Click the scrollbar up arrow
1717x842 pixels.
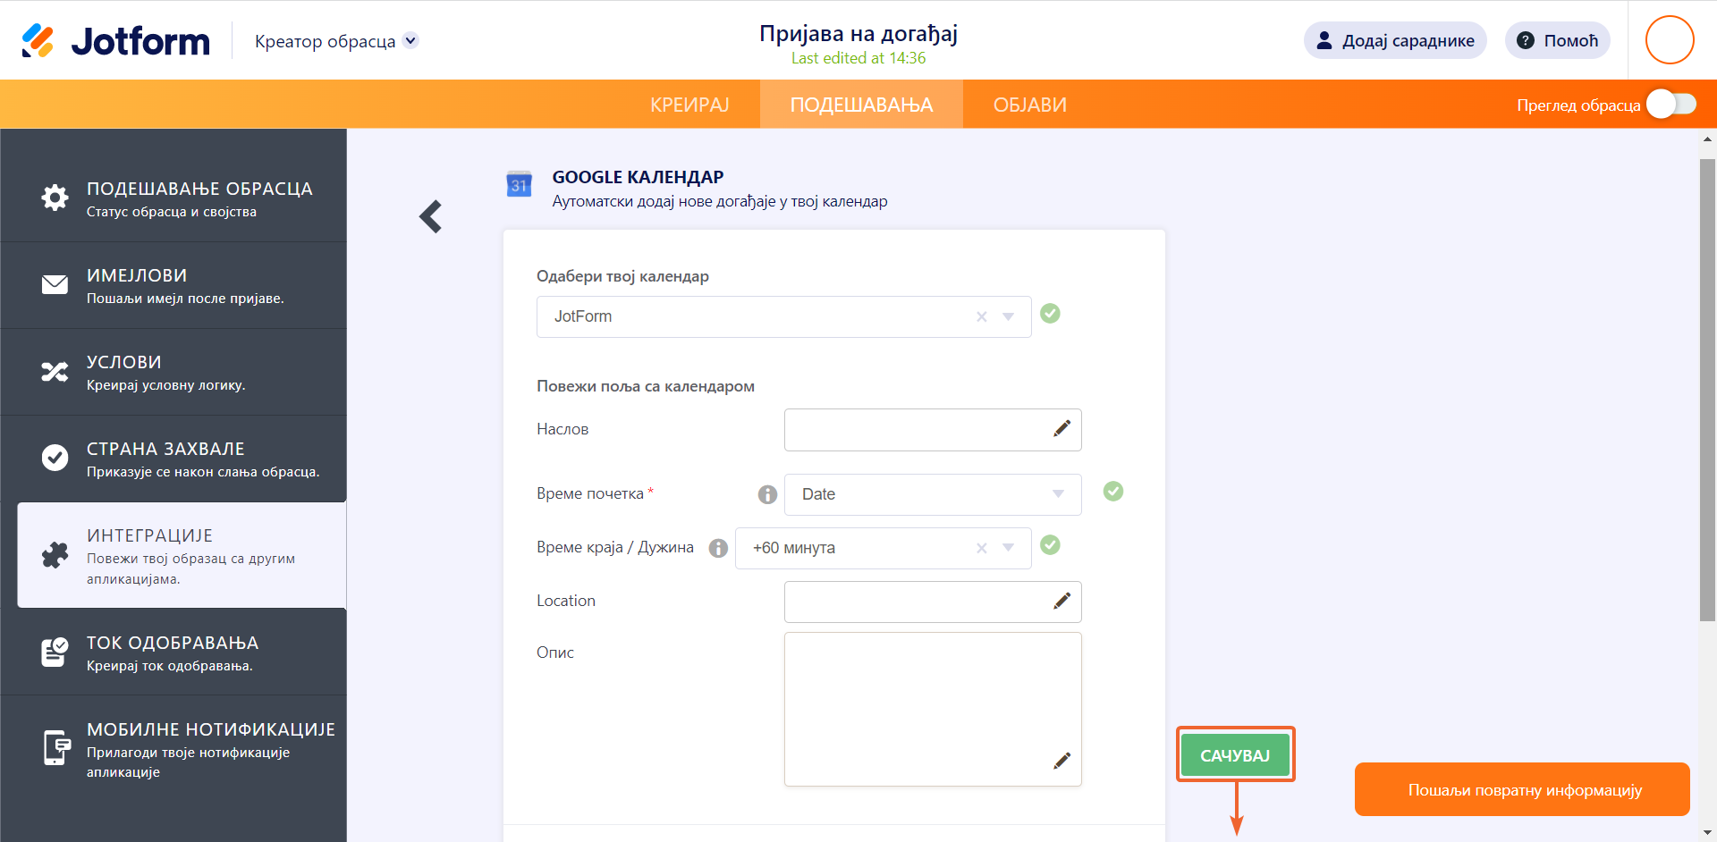click(1707, 139)
